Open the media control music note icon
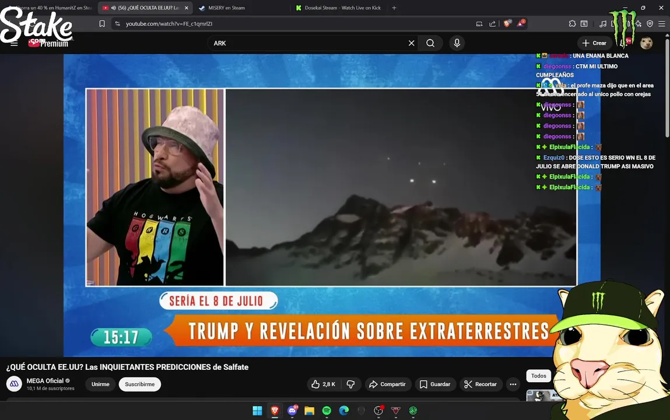 click(x=602, y=24)
